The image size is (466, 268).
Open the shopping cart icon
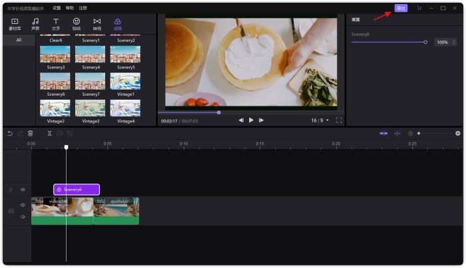click(419, 8)
